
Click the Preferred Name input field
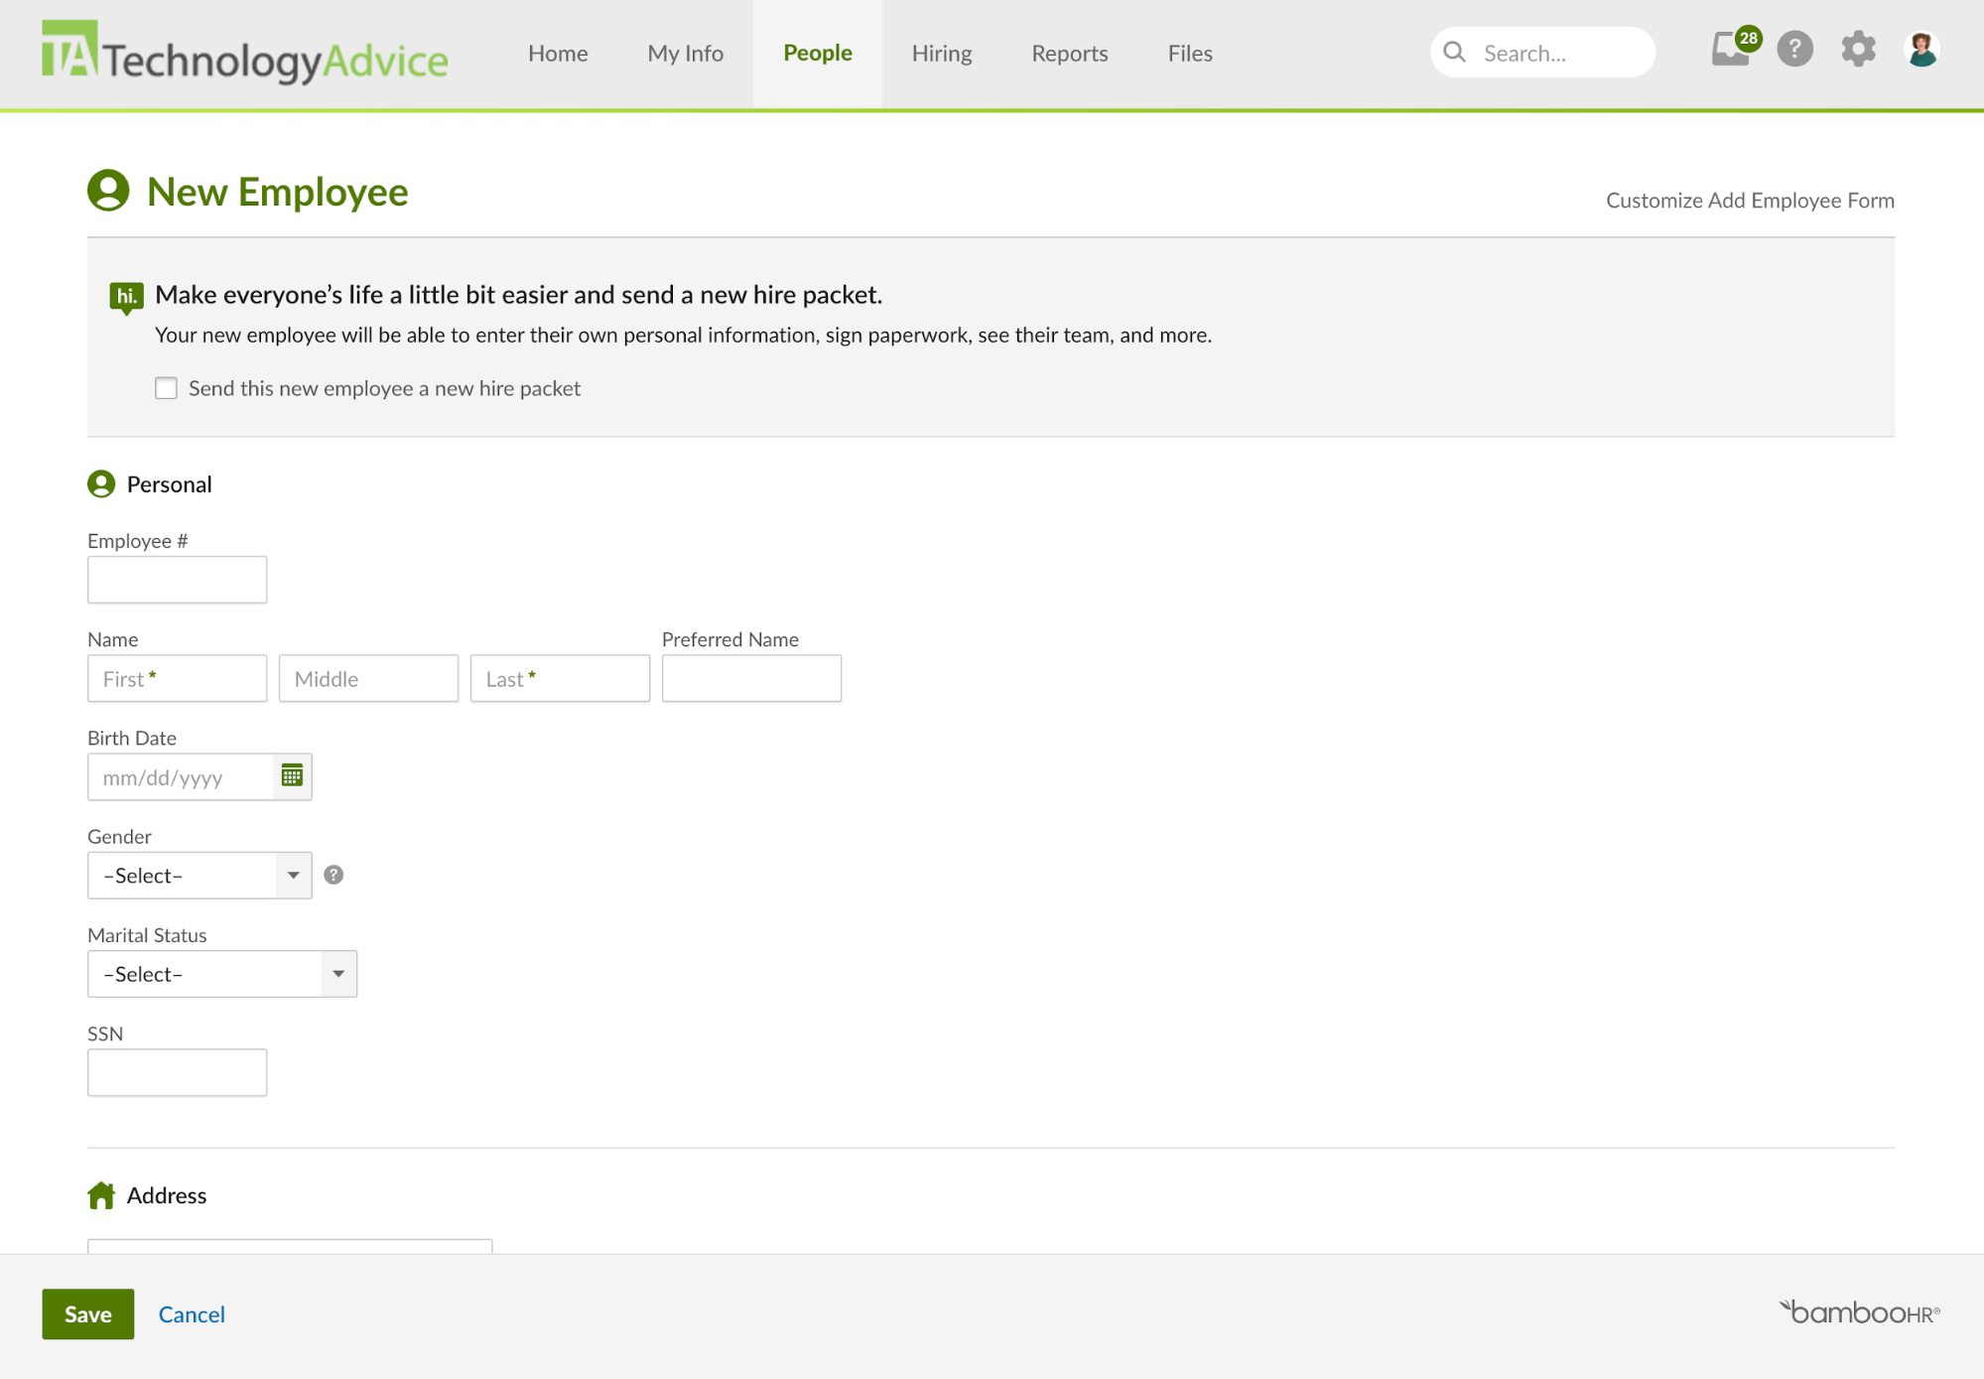[x=752, y=678]
